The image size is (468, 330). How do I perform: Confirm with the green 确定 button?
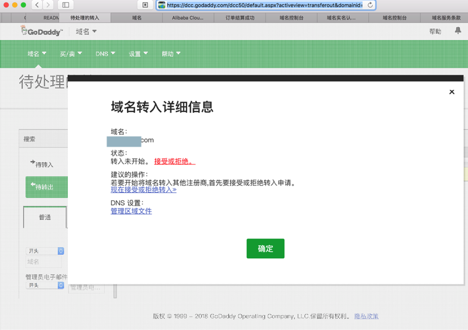click(266, 248)
